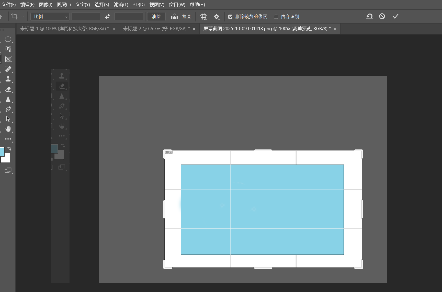Cancel the current crop operation

382,16
